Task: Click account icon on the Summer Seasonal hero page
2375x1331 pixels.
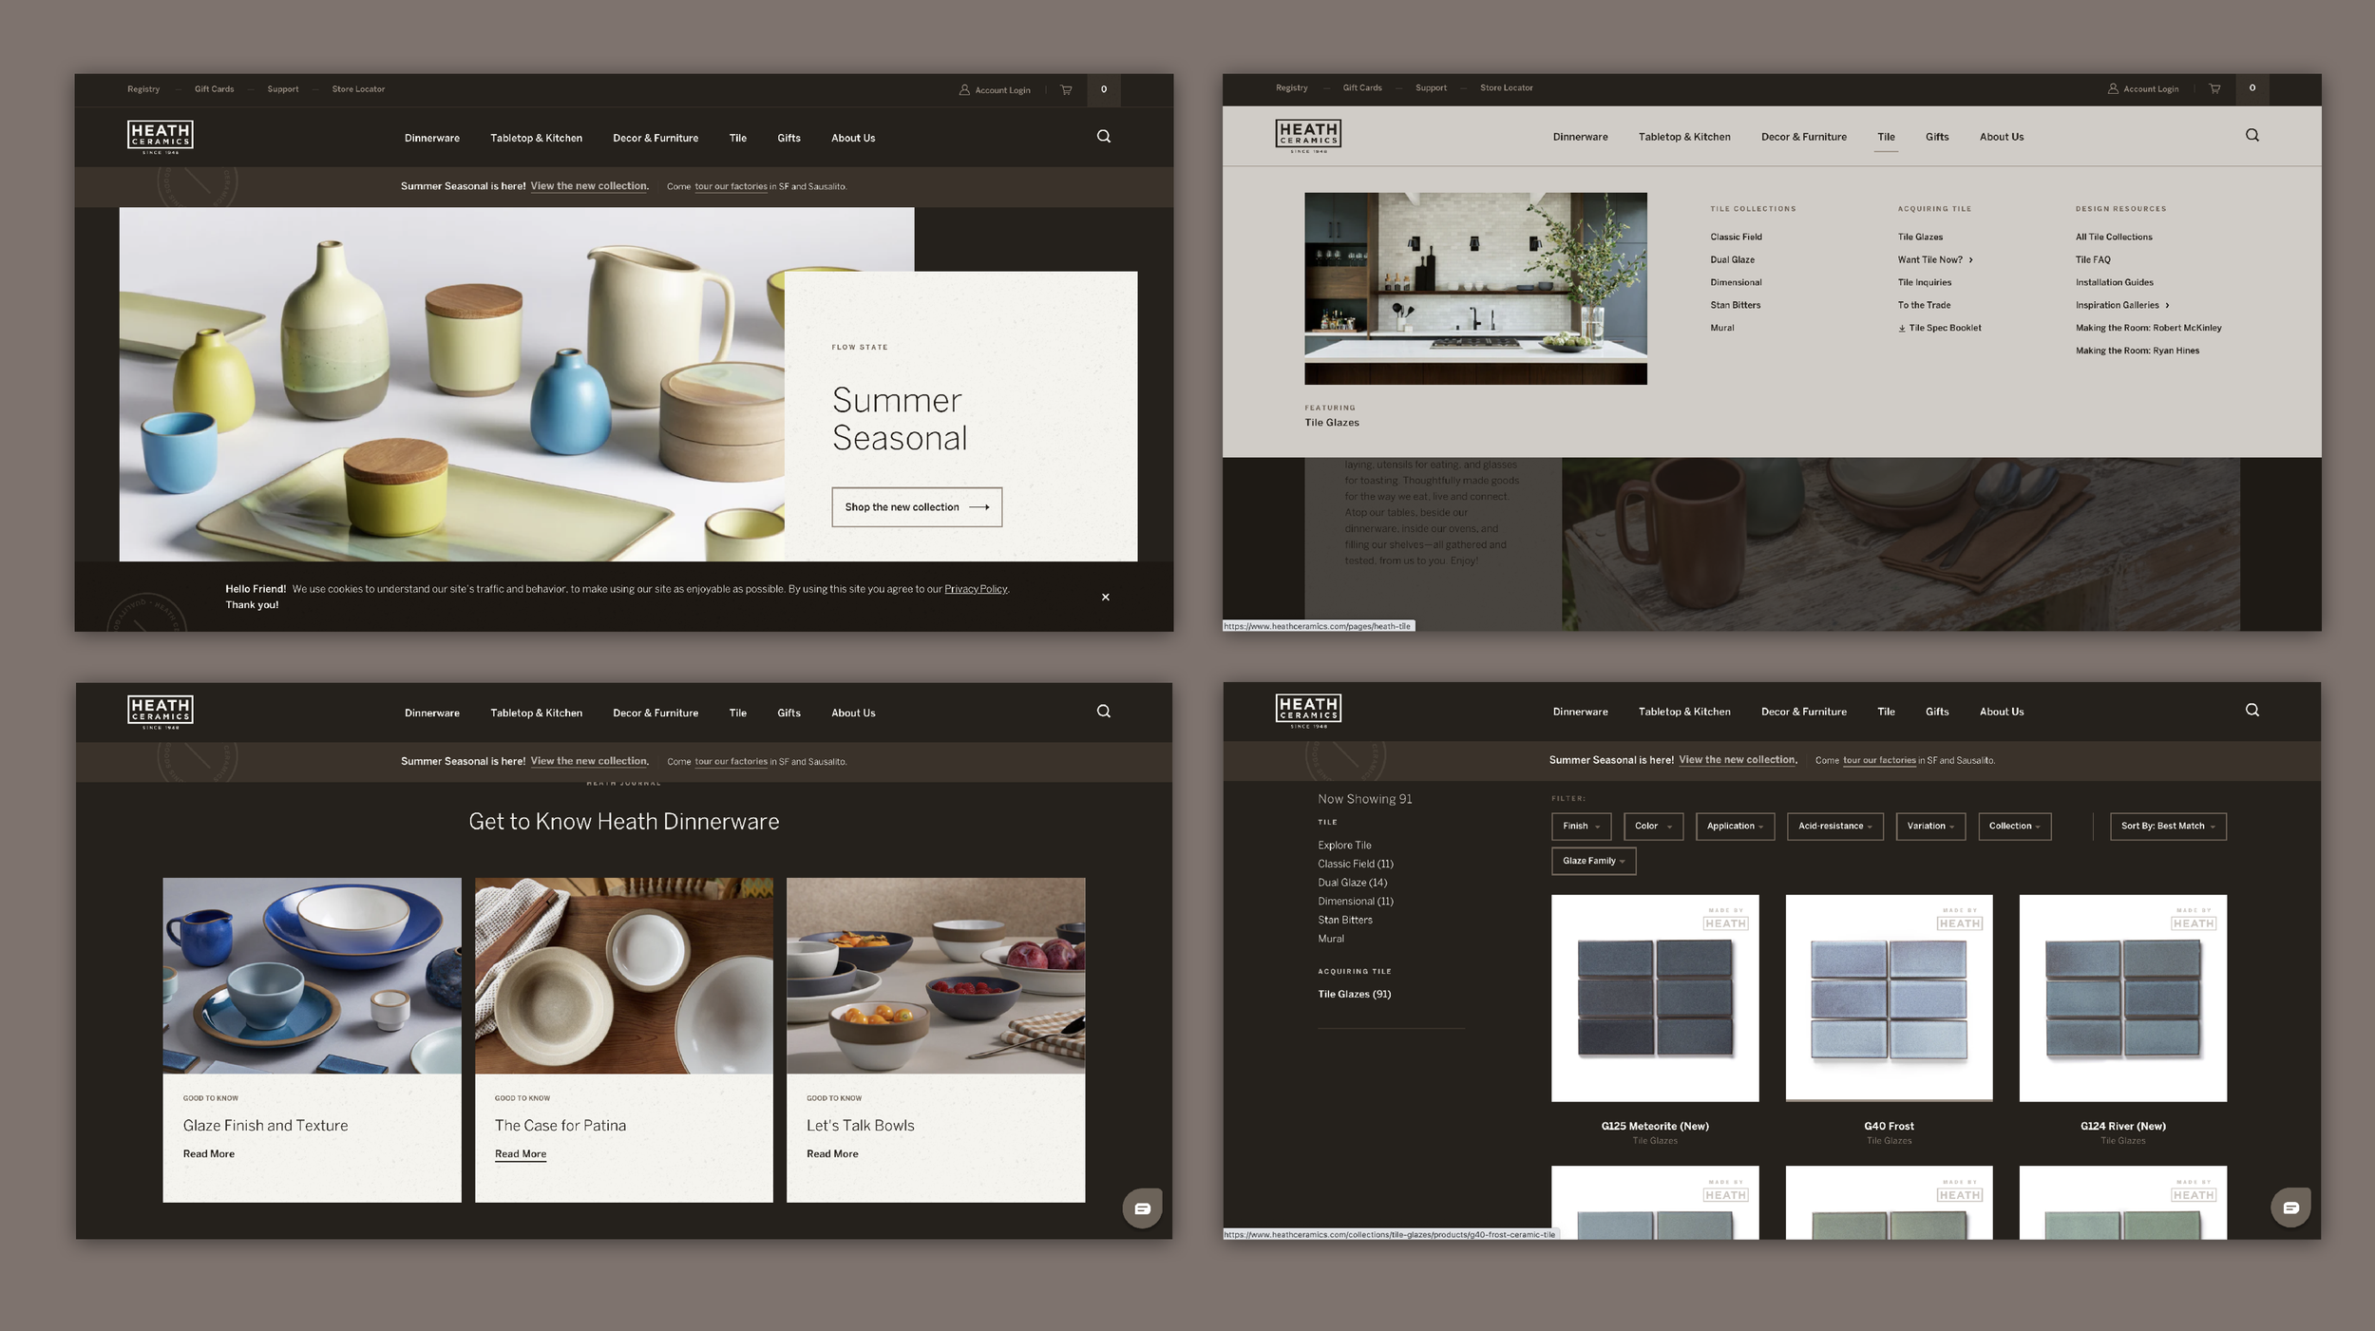Action: tap(964, 89)
